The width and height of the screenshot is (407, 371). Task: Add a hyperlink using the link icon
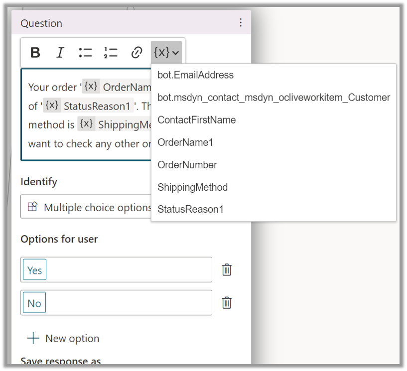point(136,52)
